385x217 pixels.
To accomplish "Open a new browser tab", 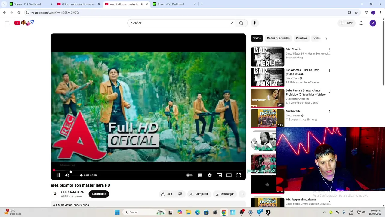I will coord(202,4).
